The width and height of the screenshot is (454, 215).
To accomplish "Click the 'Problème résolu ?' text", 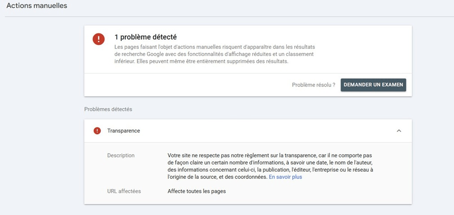I will pos(313,85).
